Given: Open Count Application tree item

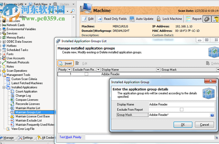Looking at the screenshot, I should click(27, 91).
